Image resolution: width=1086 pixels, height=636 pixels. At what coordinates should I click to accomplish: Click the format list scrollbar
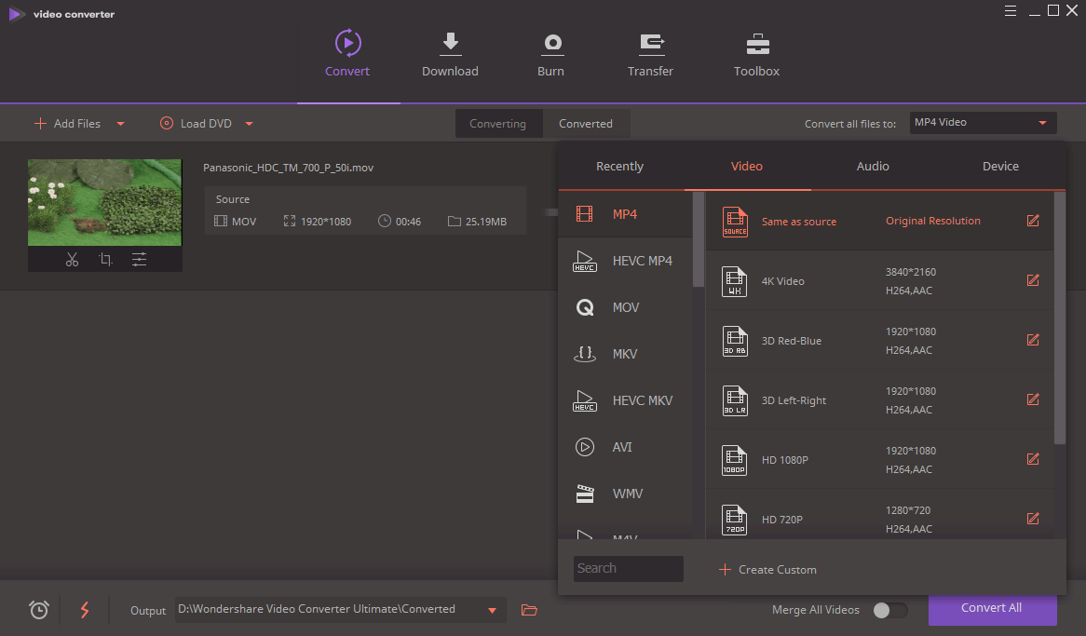tap(699, 239)
